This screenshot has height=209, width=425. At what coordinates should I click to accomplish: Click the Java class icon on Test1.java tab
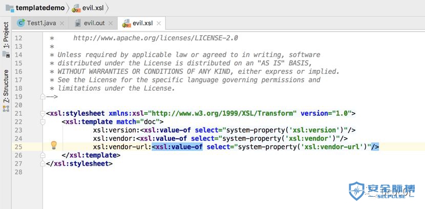pyautogui.click(x=21, y=23)
